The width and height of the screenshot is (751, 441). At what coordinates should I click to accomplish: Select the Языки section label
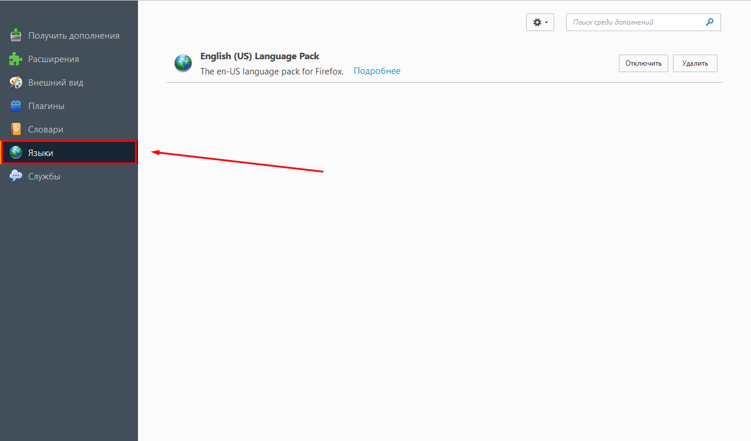(41, 153)
